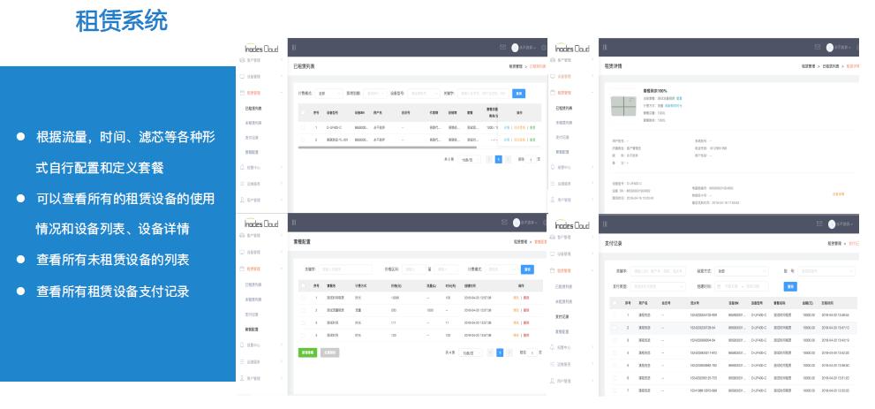This screenshot has height=409, width=875.
Task: Click green add package button in 套餐配置
Action: pos(307,352)
